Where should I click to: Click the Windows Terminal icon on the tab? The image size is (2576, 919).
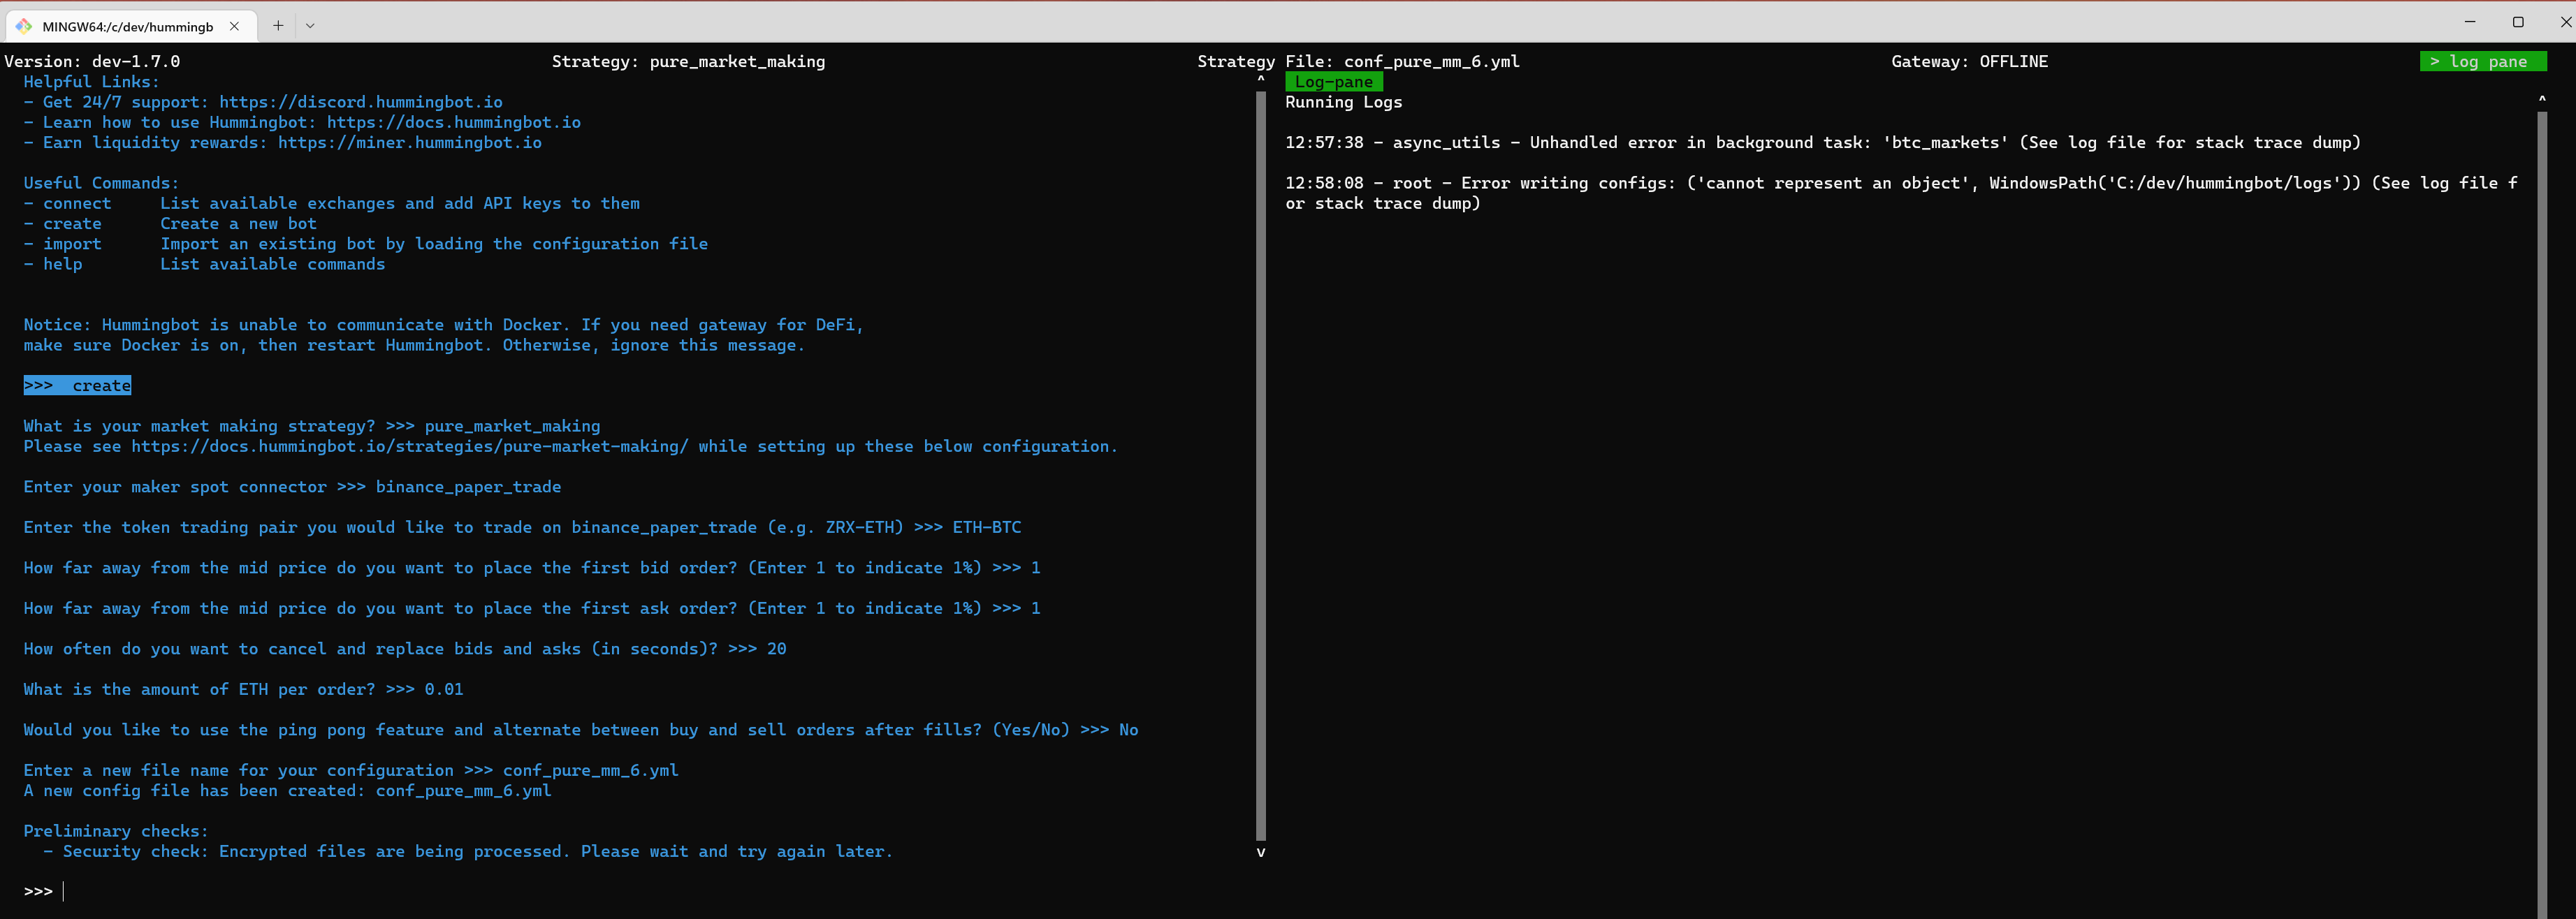[24, 26]
